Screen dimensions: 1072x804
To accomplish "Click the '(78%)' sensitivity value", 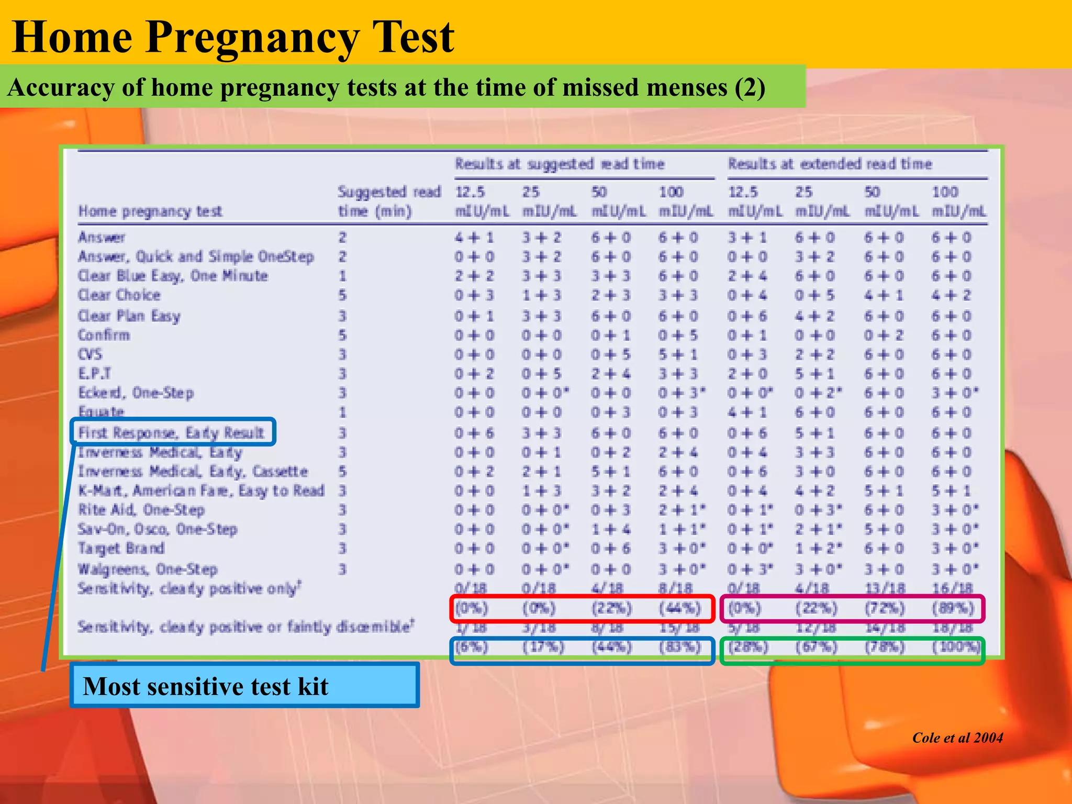I will pyautogui.click(x=885, y=647).
